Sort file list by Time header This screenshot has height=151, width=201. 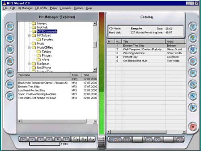pyautogui.click(x=90, y=75)
